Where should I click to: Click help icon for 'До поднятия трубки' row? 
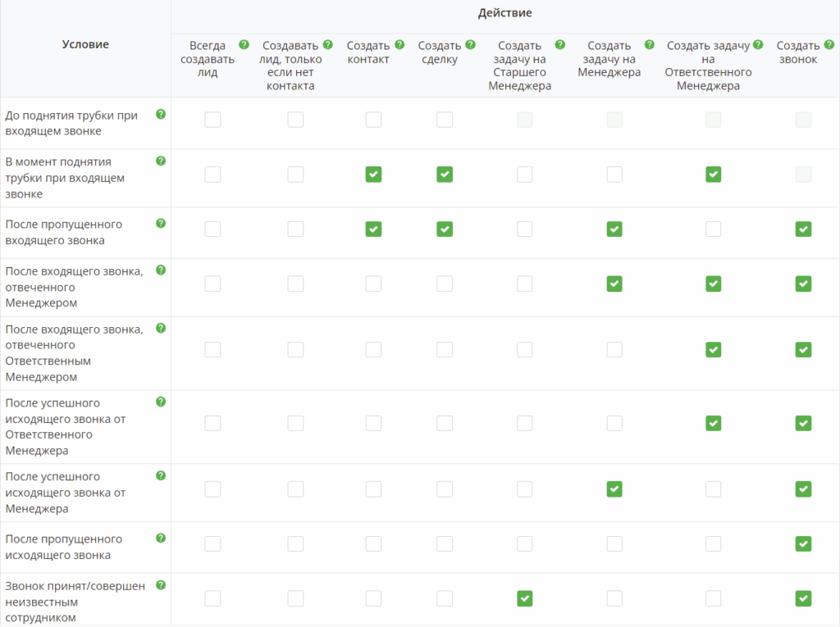click(x=161, y=114)
